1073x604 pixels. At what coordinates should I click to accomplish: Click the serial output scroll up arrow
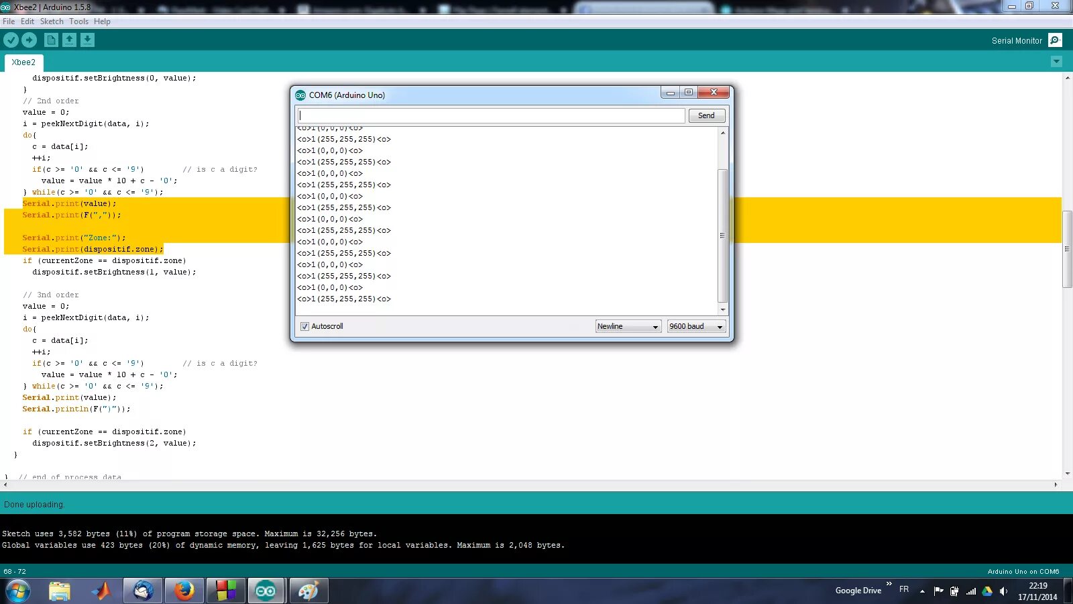click(x=722, y=133)
